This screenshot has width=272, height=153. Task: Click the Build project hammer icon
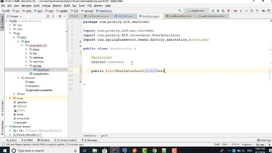point(179,11)
